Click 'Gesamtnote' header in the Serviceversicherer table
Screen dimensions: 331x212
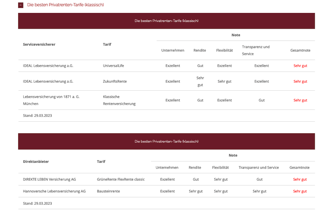click(x=300, y=51)
